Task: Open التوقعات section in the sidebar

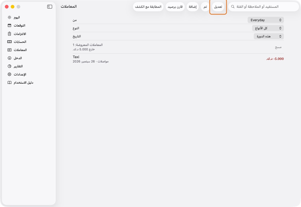Action: click(x=29, y=25)
